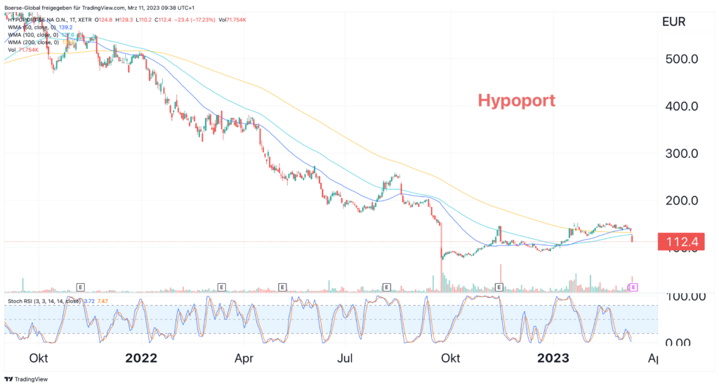Click the WMA (100, close, 0) legend entry
The width and height of the screenshot is (719, 387).
pos(33,35)
